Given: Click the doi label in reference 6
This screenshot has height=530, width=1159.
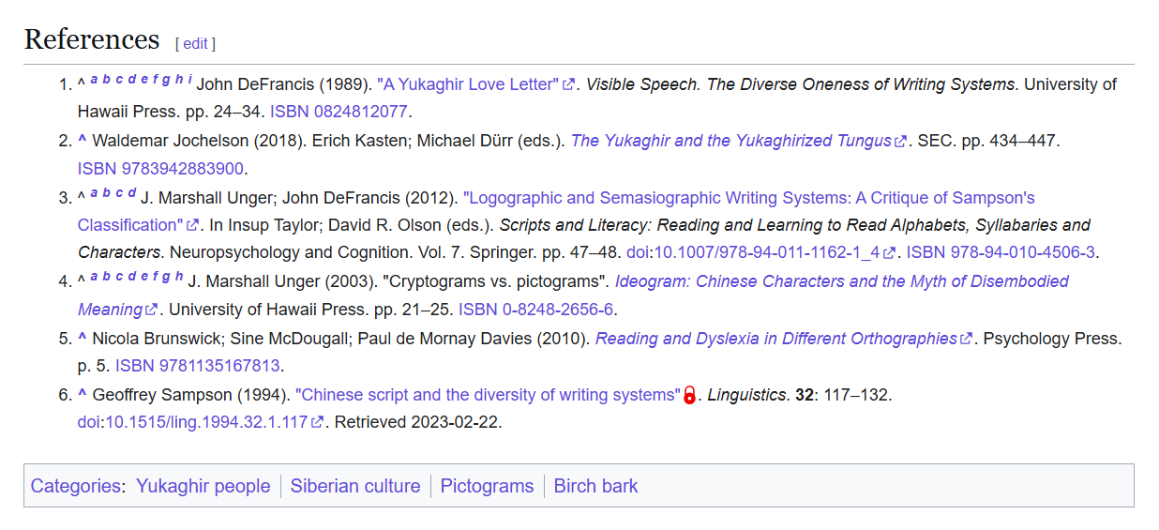Looking at the screenshot, I should coord(89,422).
